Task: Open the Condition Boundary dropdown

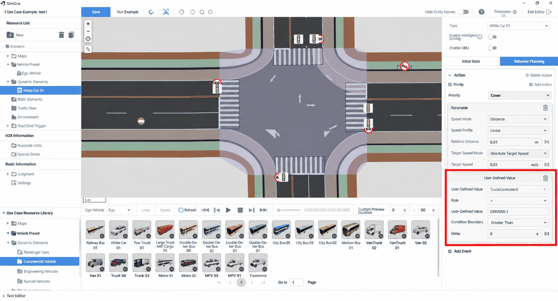Action: coord(518,223)
